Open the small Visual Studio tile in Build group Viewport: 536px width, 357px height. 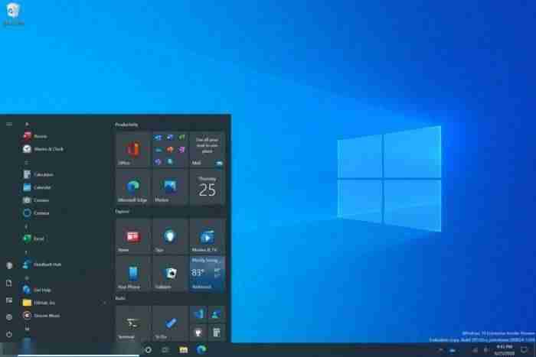[198, 314]
